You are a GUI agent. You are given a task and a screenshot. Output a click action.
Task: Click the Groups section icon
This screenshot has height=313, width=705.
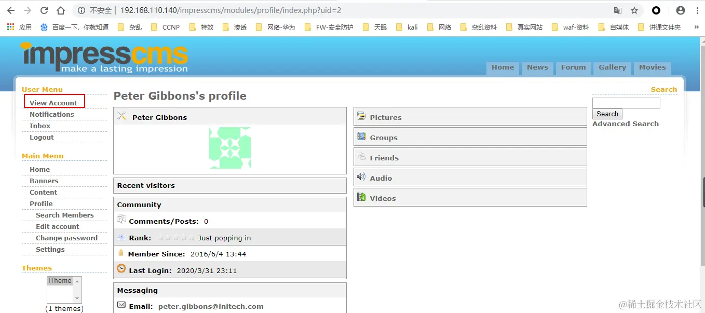tap(361, 137)
